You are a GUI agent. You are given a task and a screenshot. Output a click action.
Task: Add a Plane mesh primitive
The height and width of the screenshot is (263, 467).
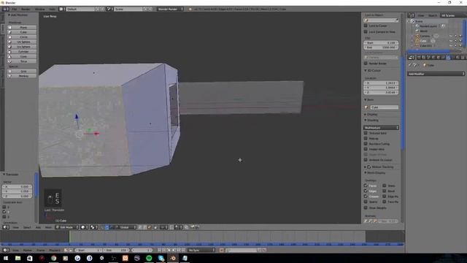tap(22, 27)
